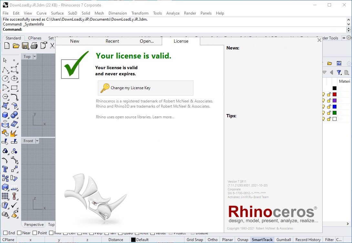Viewport: 352px width, 243px height.
Task: Enable the End object snap
Action: point(5,233)
